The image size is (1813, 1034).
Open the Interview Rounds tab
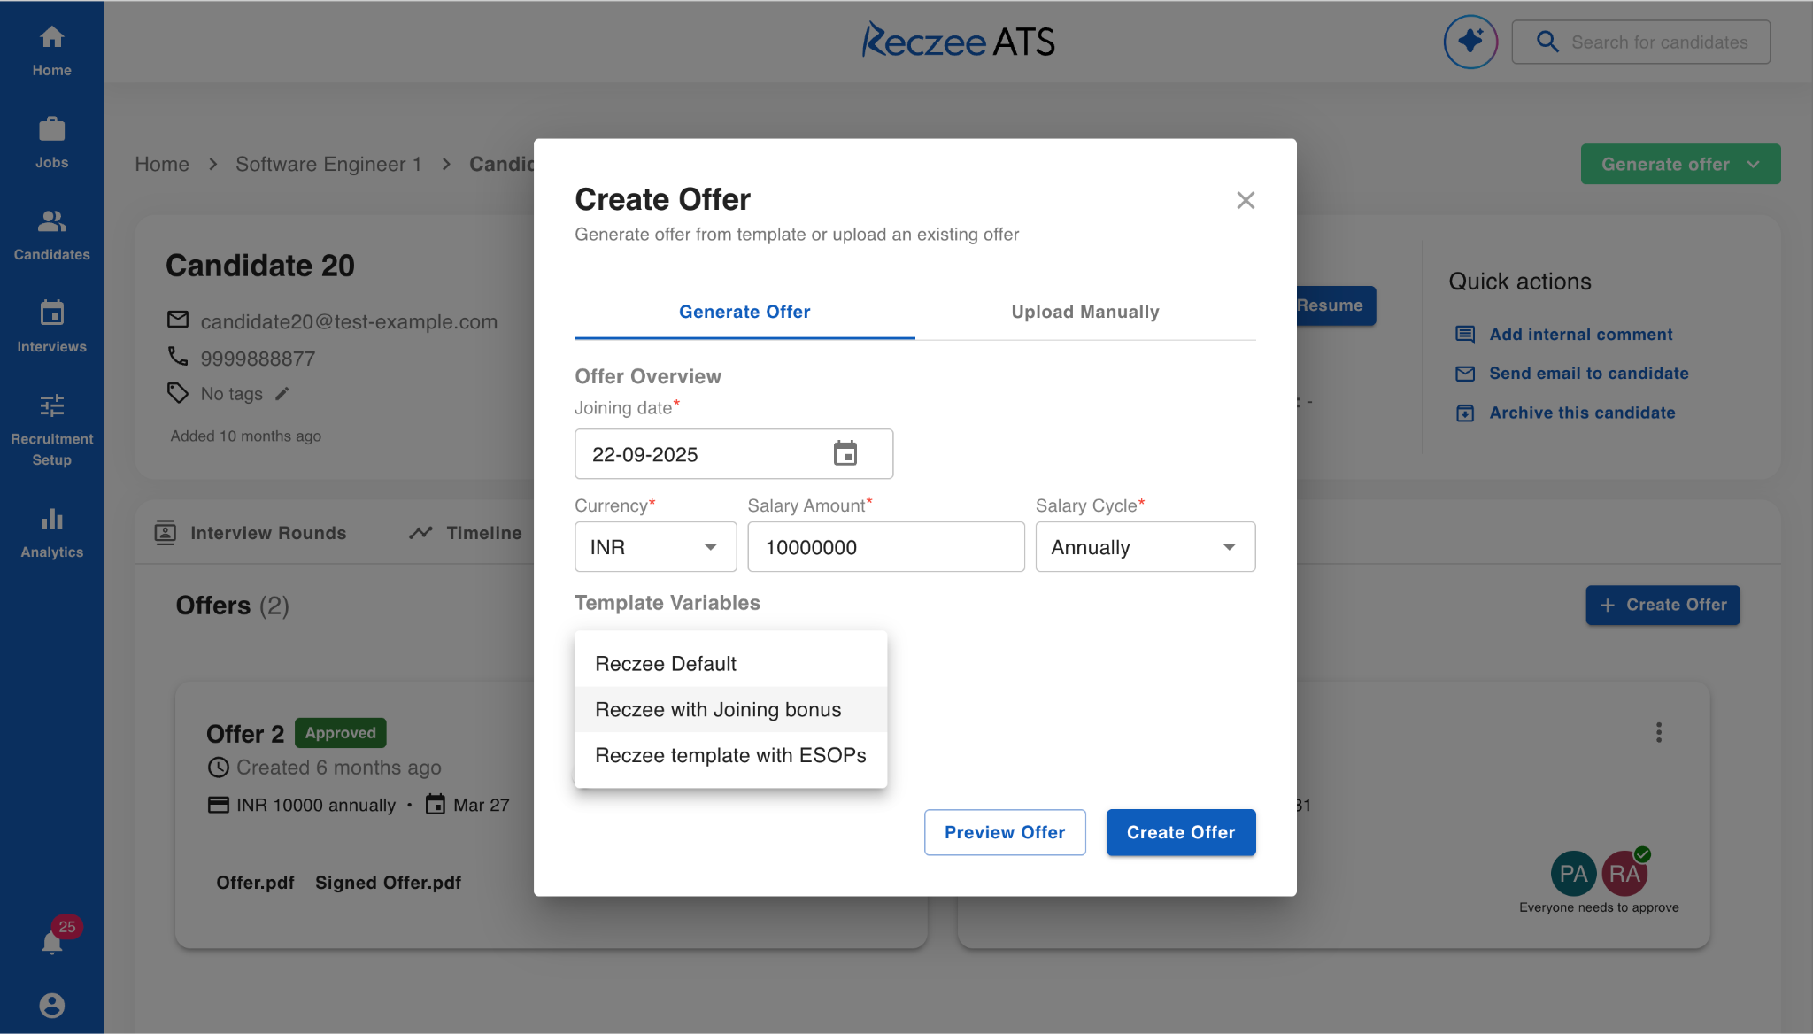(251, 533)
